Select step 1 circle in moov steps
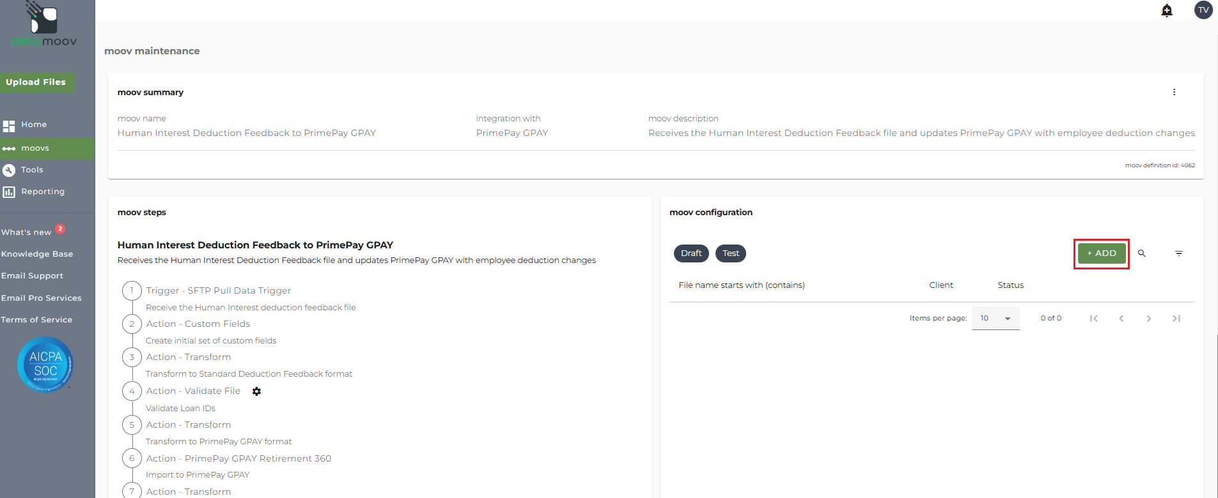 (x=132, y=290)
